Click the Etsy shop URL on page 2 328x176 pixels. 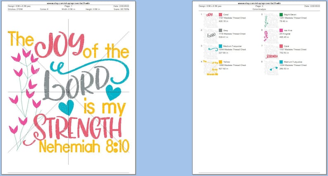coord(259,3)
